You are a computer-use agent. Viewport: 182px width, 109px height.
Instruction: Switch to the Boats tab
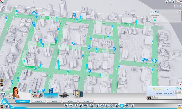pos(70,101)
